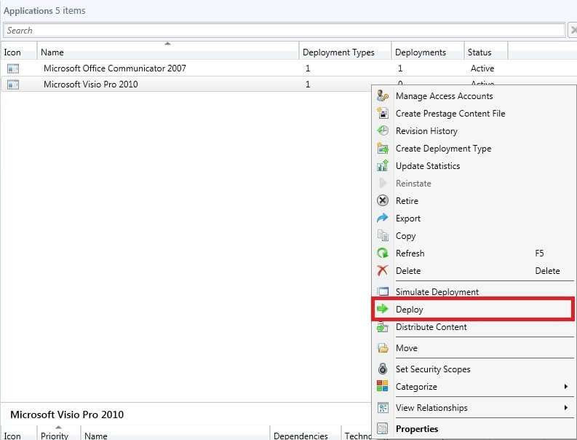
Task: Open Revision History from the context menu
Action: (x=474, y=131)
